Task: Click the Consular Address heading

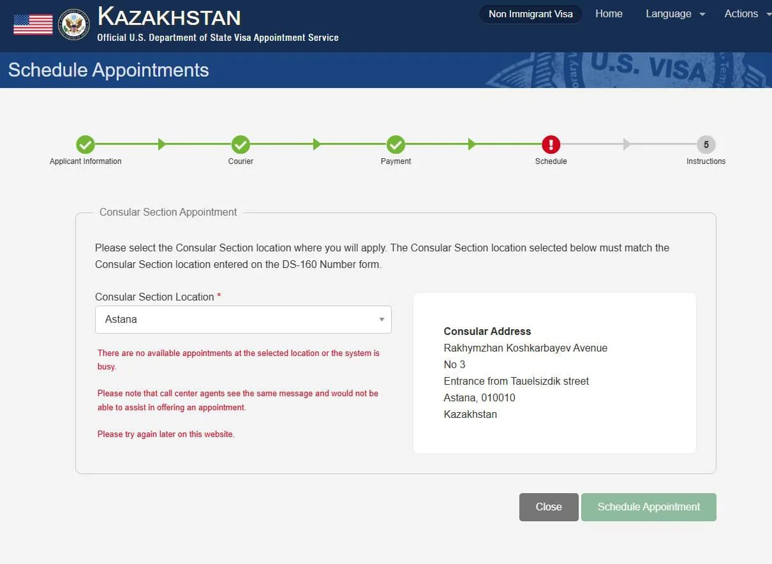Action: (487, 331)
